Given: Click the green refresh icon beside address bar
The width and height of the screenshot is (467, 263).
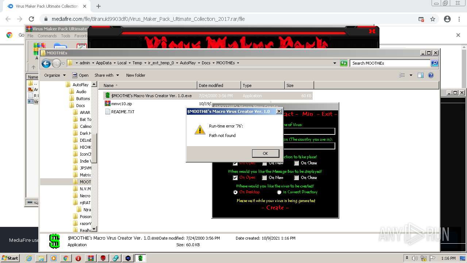Looking at the screenshot, I should click(x=344, y=63).
